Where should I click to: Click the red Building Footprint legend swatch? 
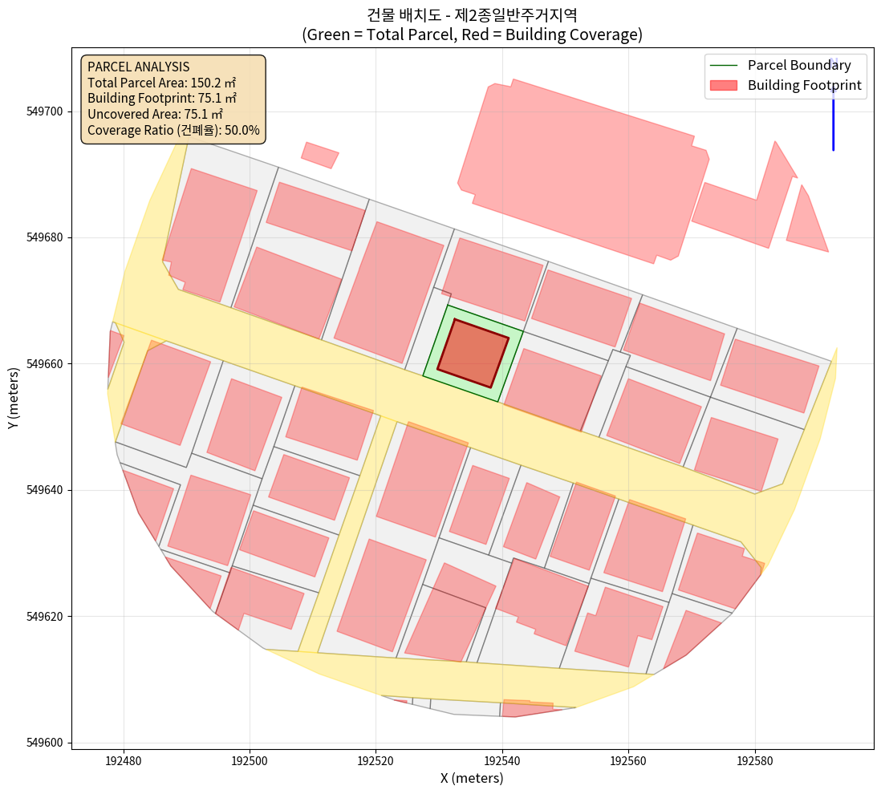tap(724, 85)
